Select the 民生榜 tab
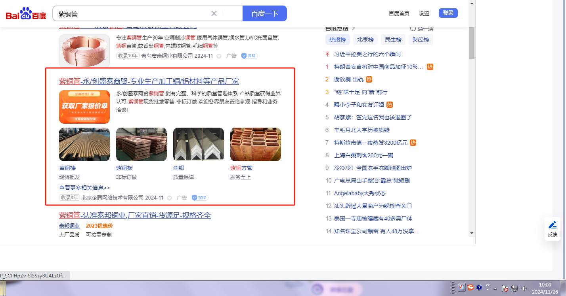This screenshot has height=296, width=566. point(393,40)
